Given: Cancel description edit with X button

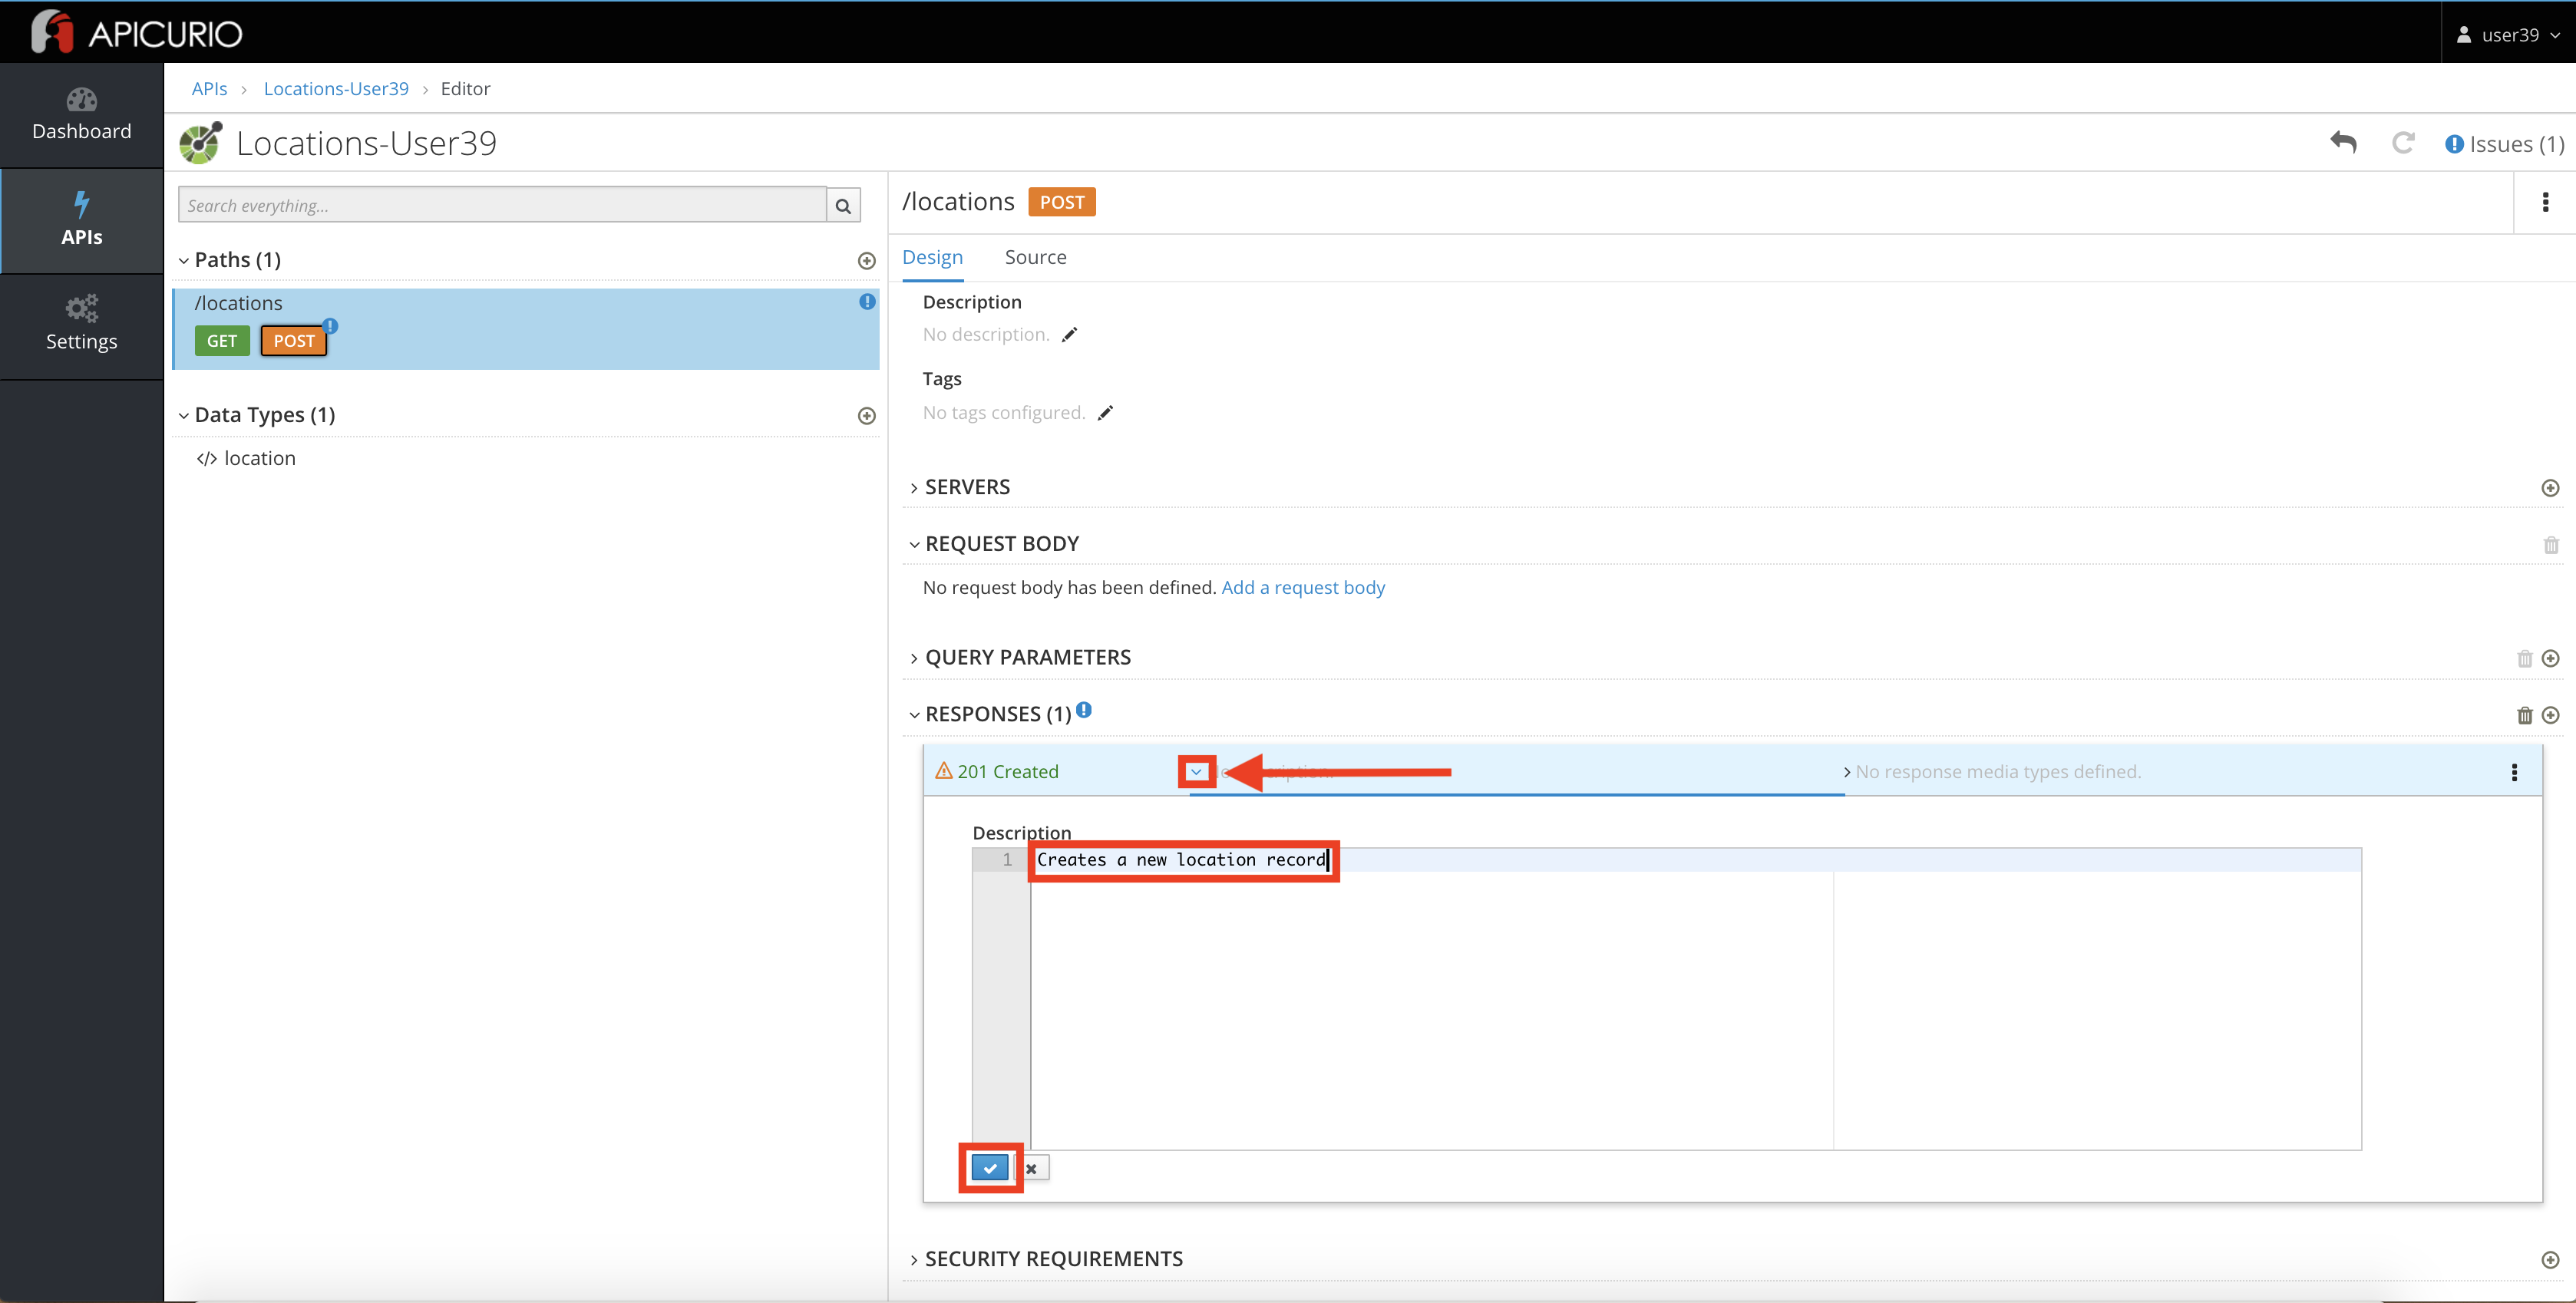Looking at the screenshot, I should click(1031, 1168).
